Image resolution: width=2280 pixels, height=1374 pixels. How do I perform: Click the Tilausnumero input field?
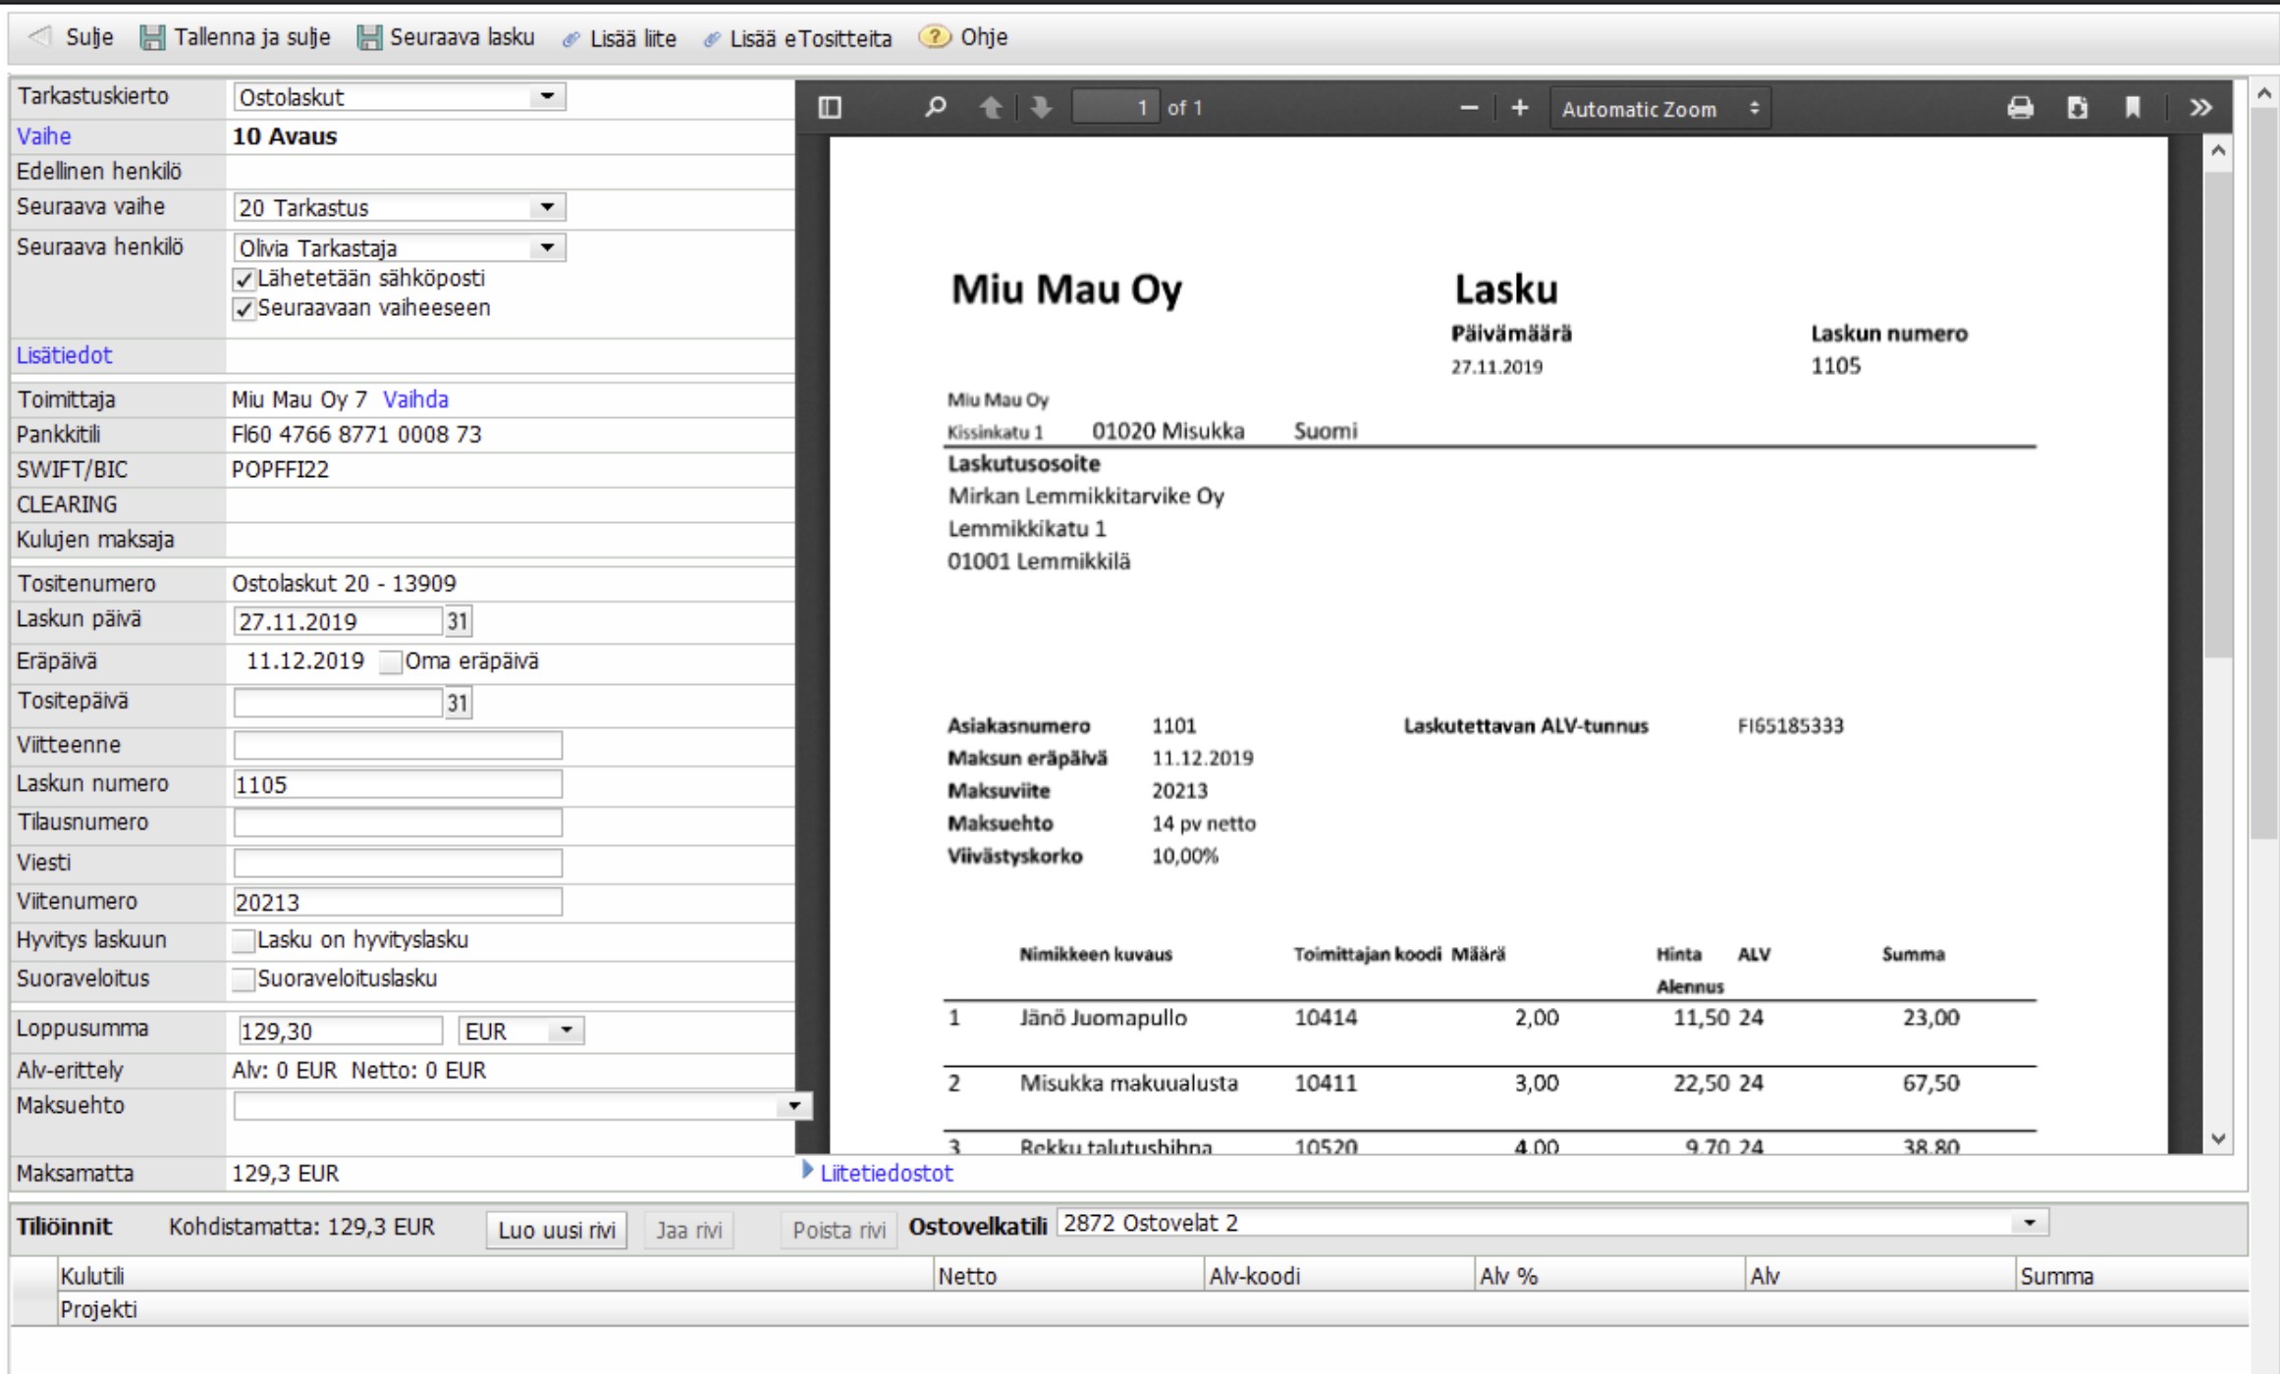pyautogui.click(x=398, y=822)
